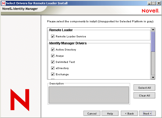Toggle the eDirectory driver checkbox
The height and width of the screenshot is (118, 162).
(53, 68)
